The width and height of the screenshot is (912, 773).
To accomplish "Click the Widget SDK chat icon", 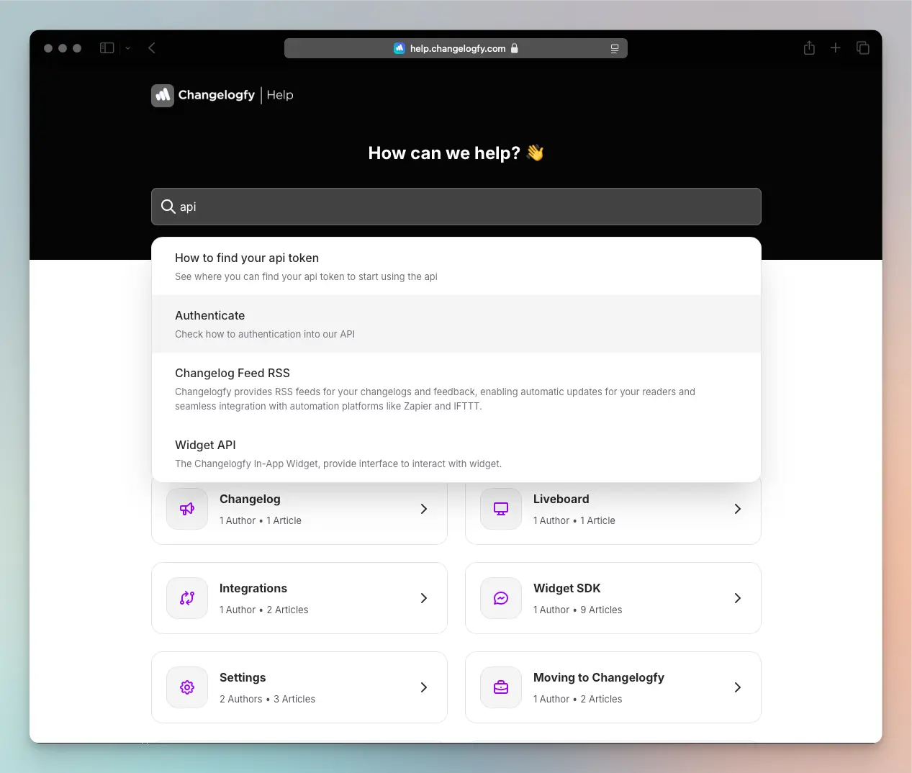I will (501, 598).
